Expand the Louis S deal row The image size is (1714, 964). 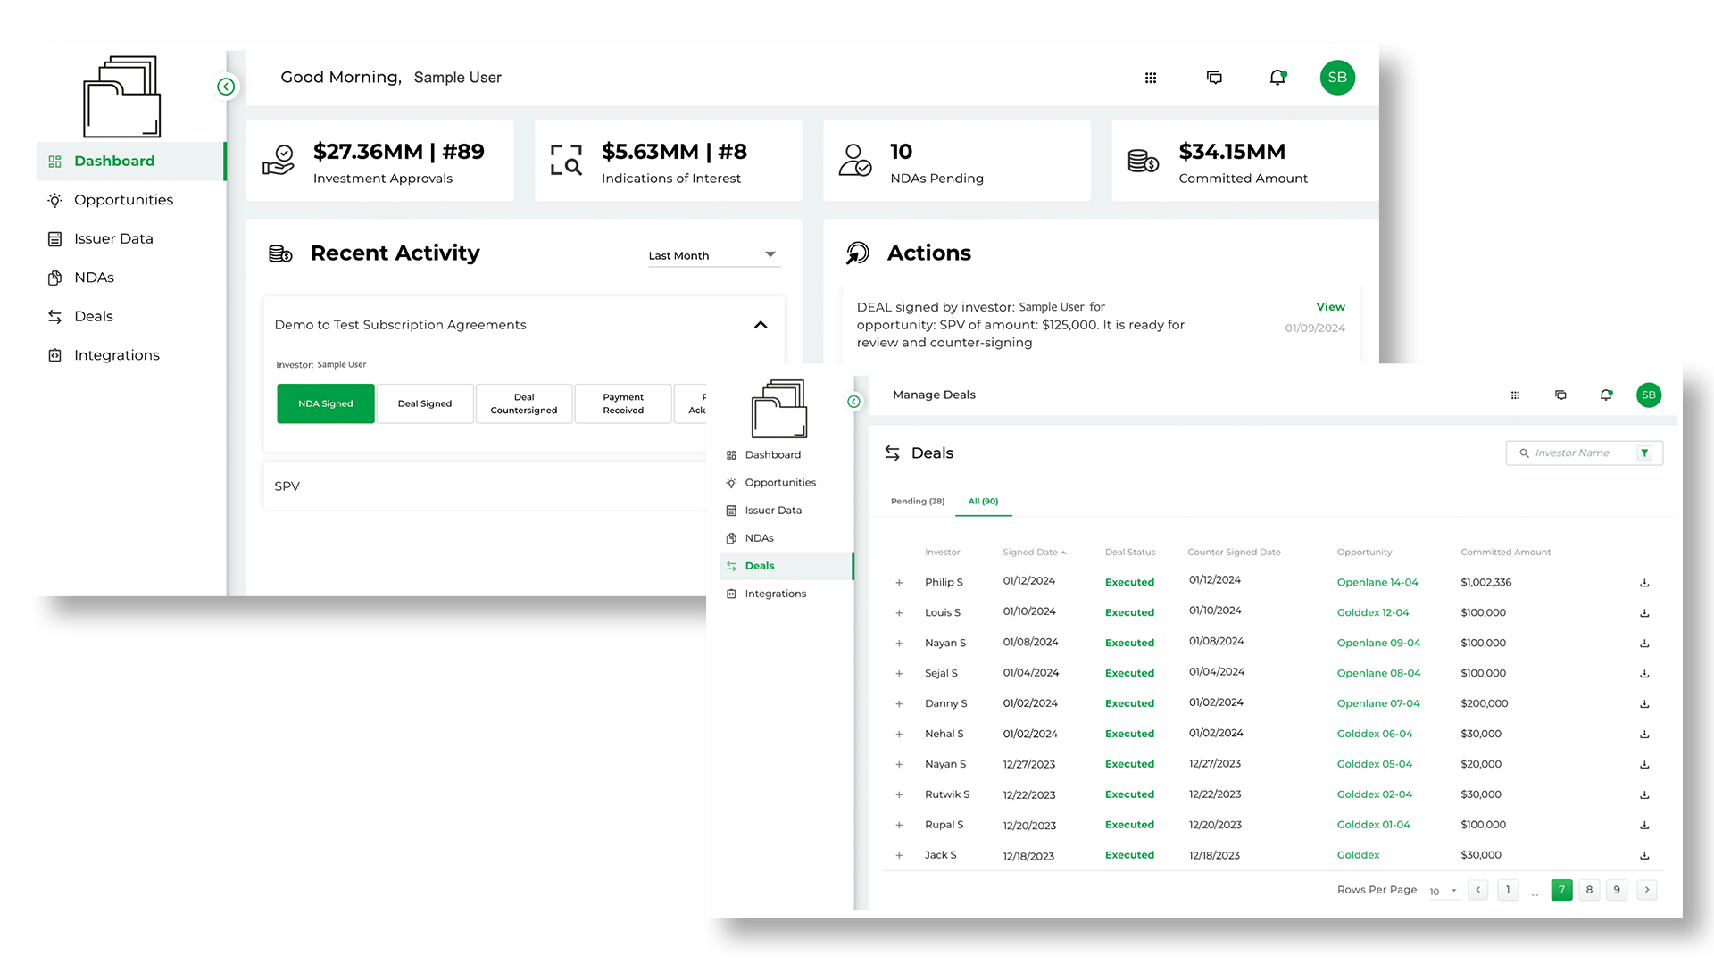pos(899,613)
